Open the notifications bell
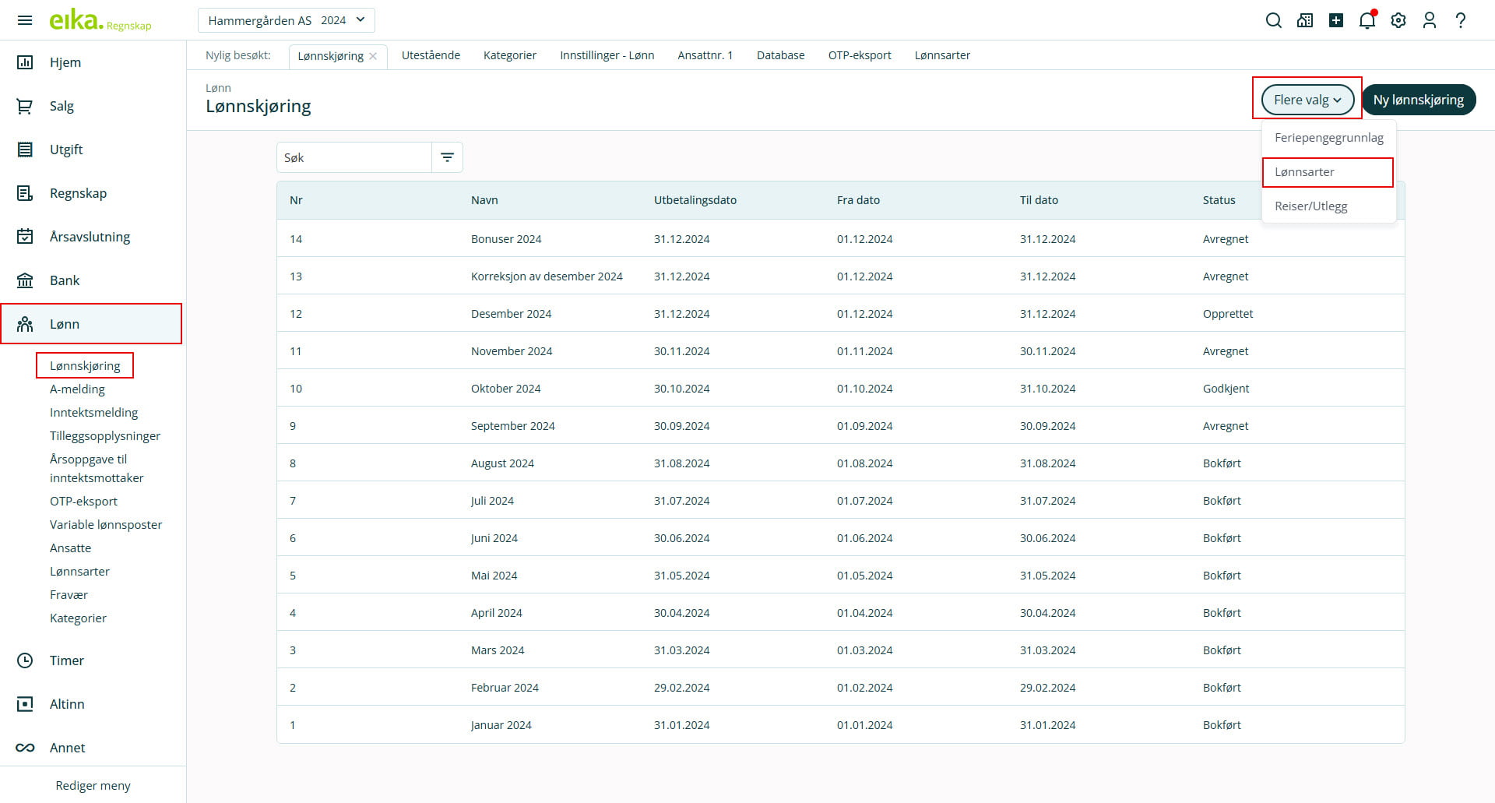This screenshot has width=1495, height=803. coord(1367,20)
